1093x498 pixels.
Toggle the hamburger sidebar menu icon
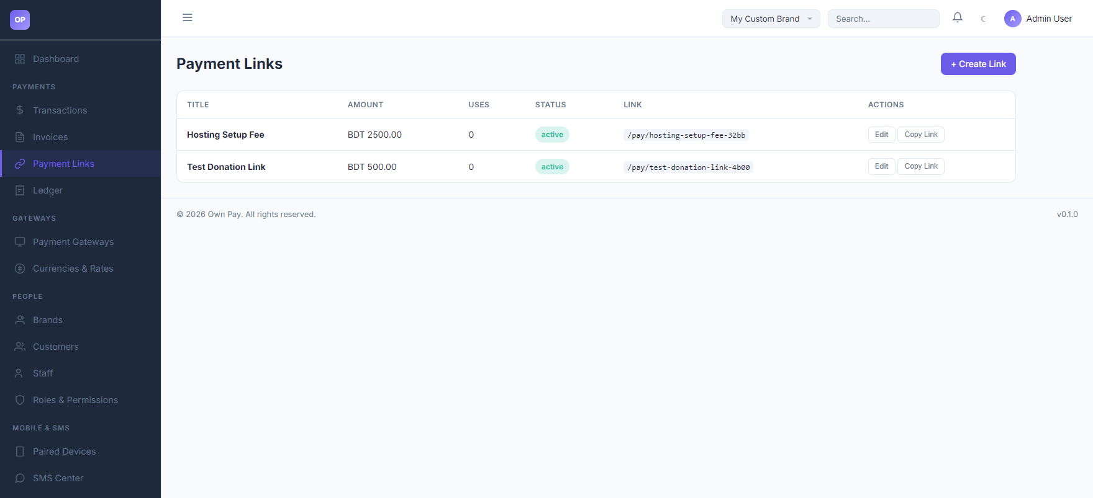point(188,17)
